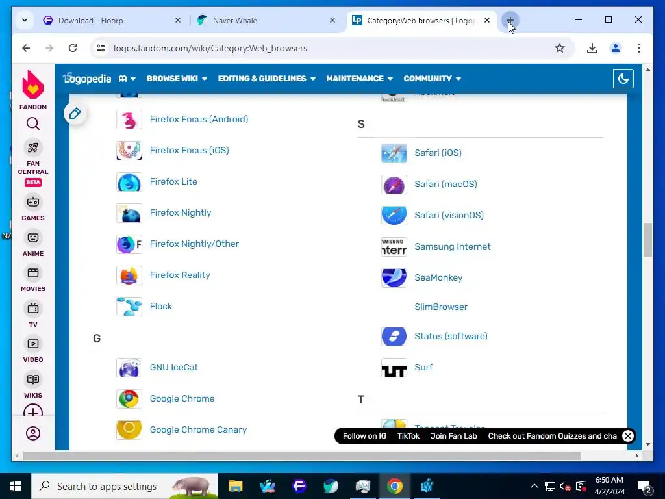Click Follow on IG banner link
The width and height of the screenshot is (665, 499).
click(x=364, y=436)
